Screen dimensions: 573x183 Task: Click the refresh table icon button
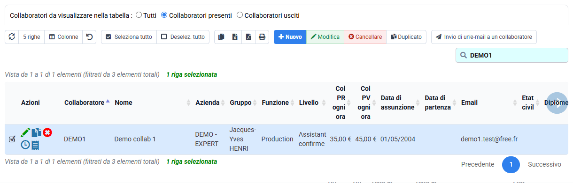tap(12, 37)
